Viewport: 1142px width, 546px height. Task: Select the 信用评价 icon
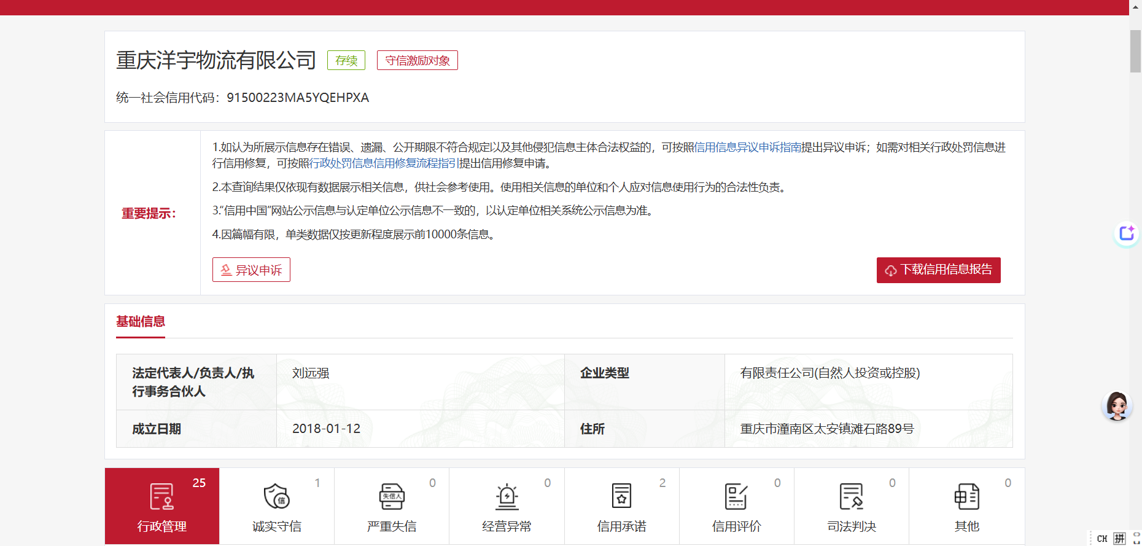click(x=736, y=497)
